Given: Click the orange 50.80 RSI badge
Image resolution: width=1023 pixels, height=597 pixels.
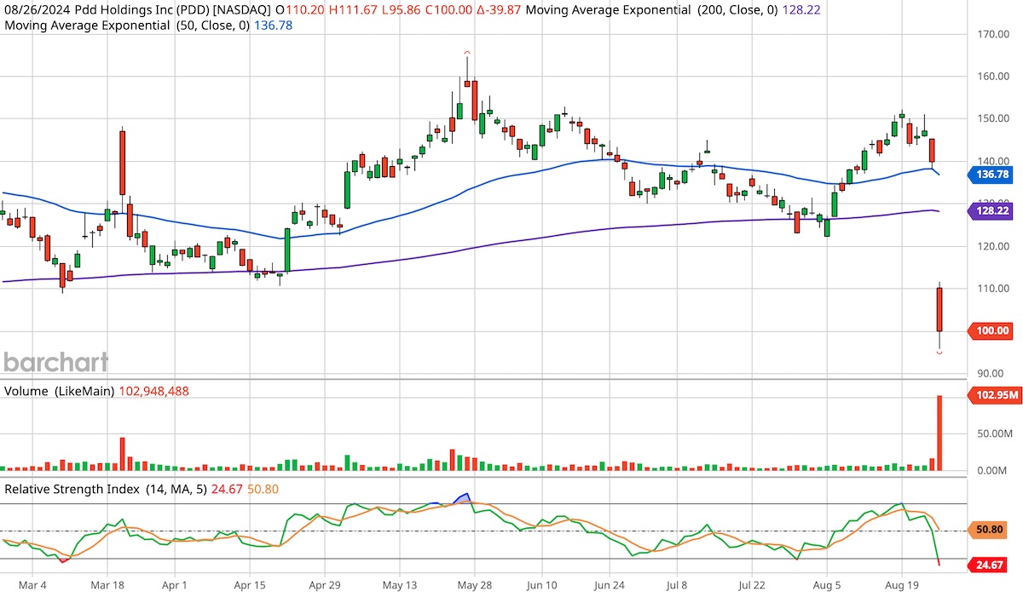Looking at the screenshot, I should point(989,529).
